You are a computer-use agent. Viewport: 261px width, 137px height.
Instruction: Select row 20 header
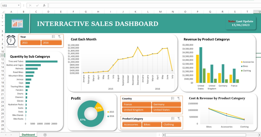[2, 90]
